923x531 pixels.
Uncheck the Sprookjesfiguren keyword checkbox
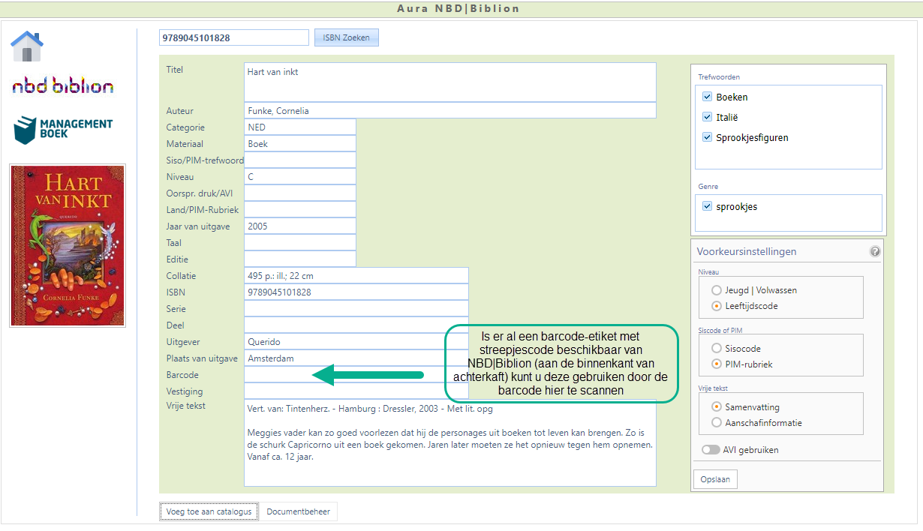[x=707, y=137]
